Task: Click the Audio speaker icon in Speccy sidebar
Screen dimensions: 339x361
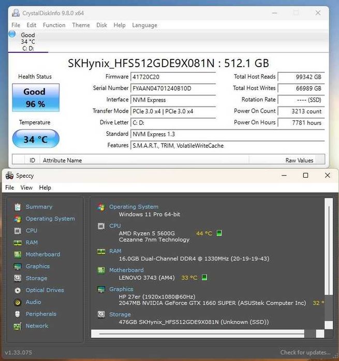Action: [18, 302]
